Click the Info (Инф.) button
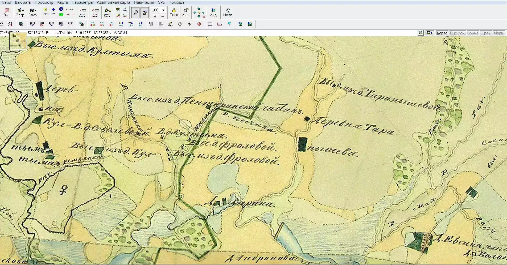507x265 pixels. coord(186,12)
